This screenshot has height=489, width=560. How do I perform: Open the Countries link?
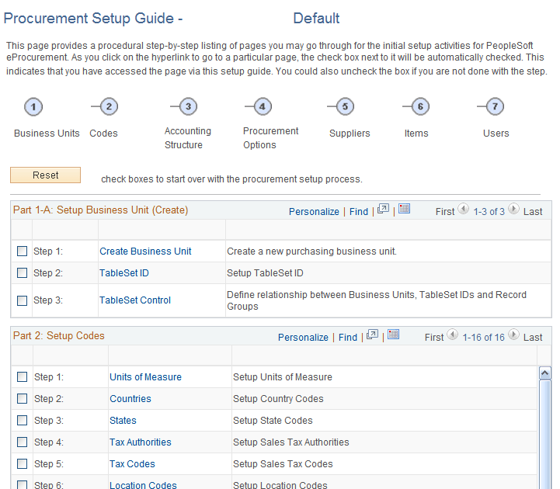click(130, 399)
